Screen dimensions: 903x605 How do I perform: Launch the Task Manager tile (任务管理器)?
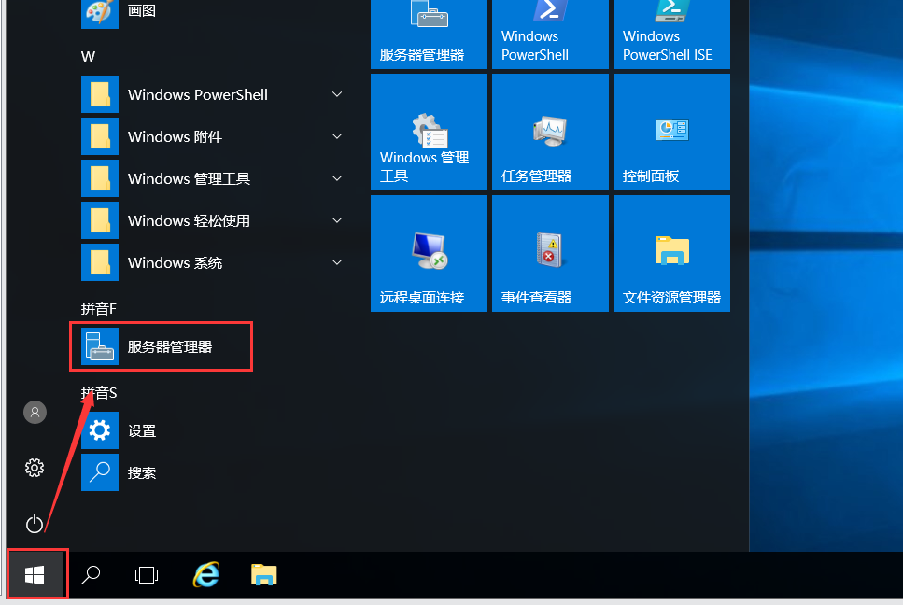550,132
